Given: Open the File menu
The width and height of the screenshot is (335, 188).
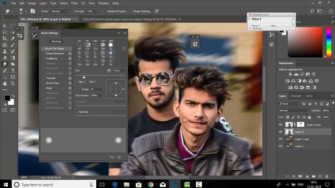Looking at the screenshot, I should [x=14, y=3].
